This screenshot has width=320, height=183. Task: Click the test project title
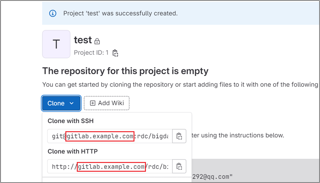[x=83, y=40]
